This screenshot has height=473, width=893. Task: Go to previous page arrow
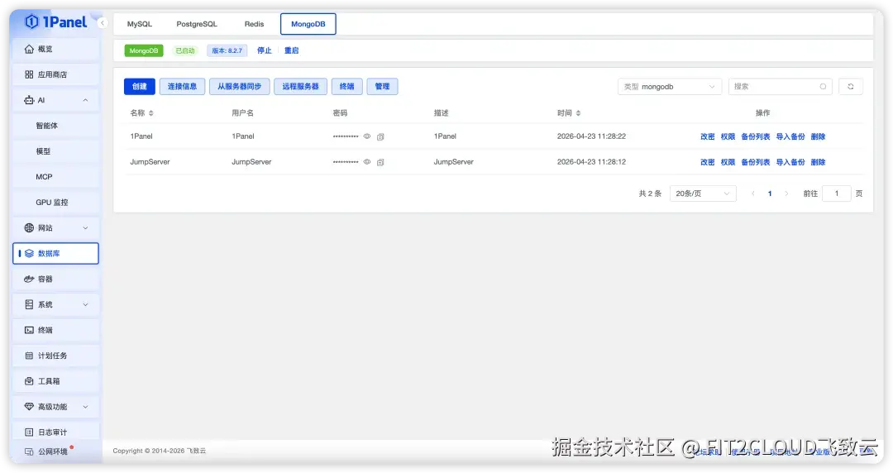click(x=753, y=193)
